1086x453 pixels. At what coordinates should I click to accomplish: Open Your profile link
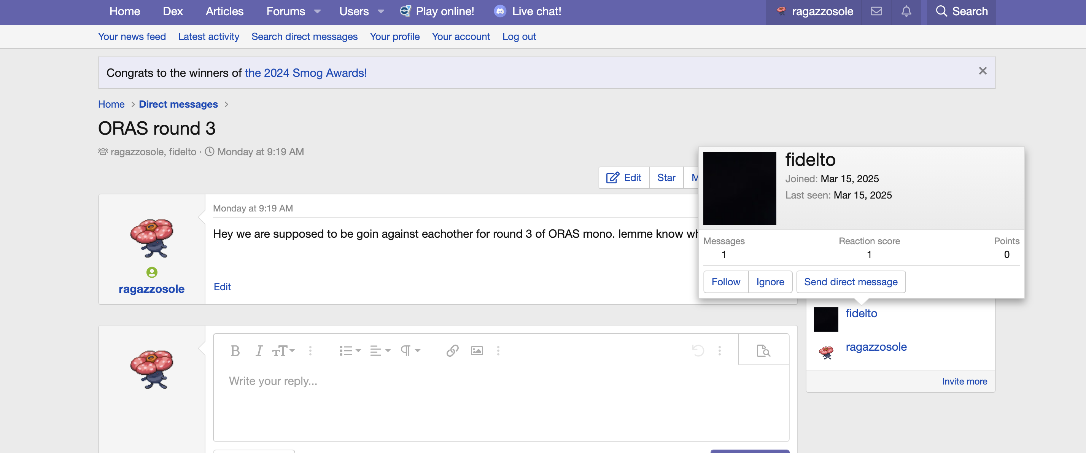tap(394, 37)
